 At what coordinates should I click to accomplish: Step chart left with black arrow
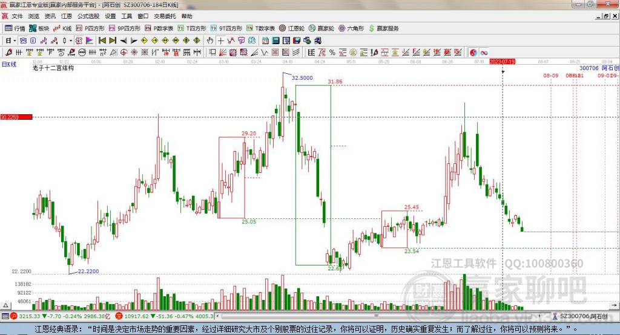tap(124, 41)
